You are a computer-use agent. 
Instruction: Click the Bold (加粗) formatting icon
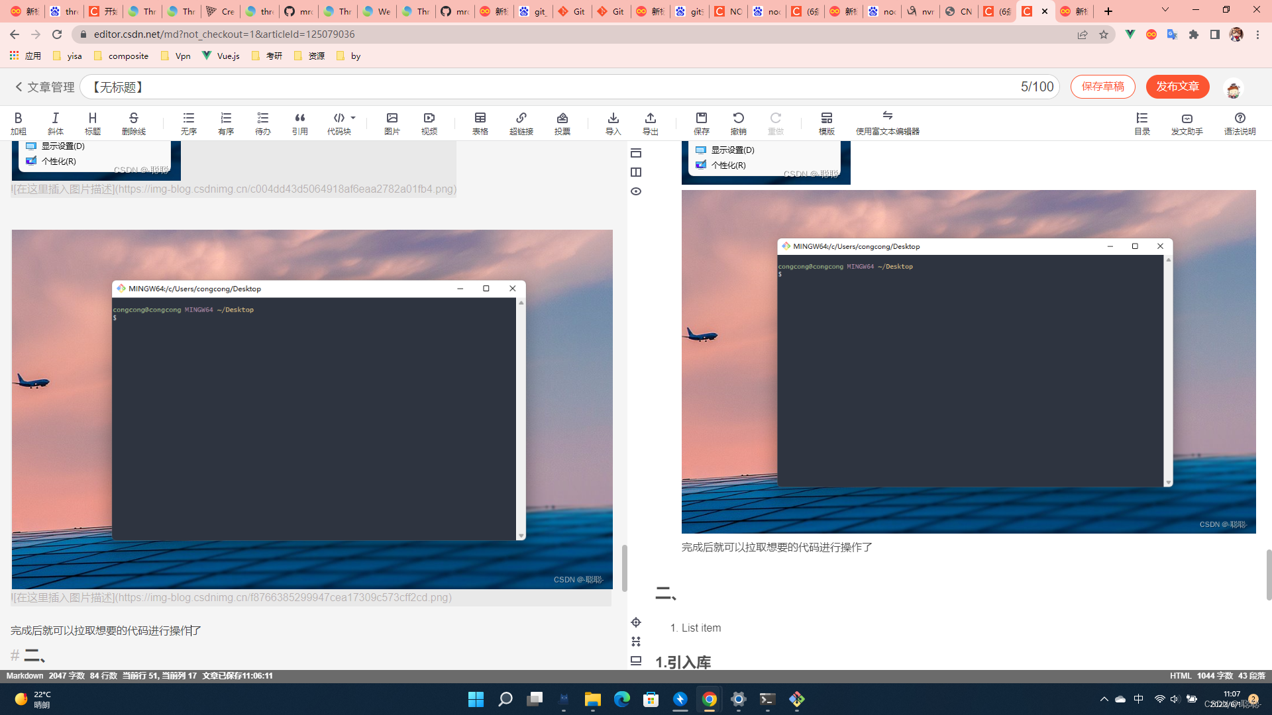click(18, 123)
